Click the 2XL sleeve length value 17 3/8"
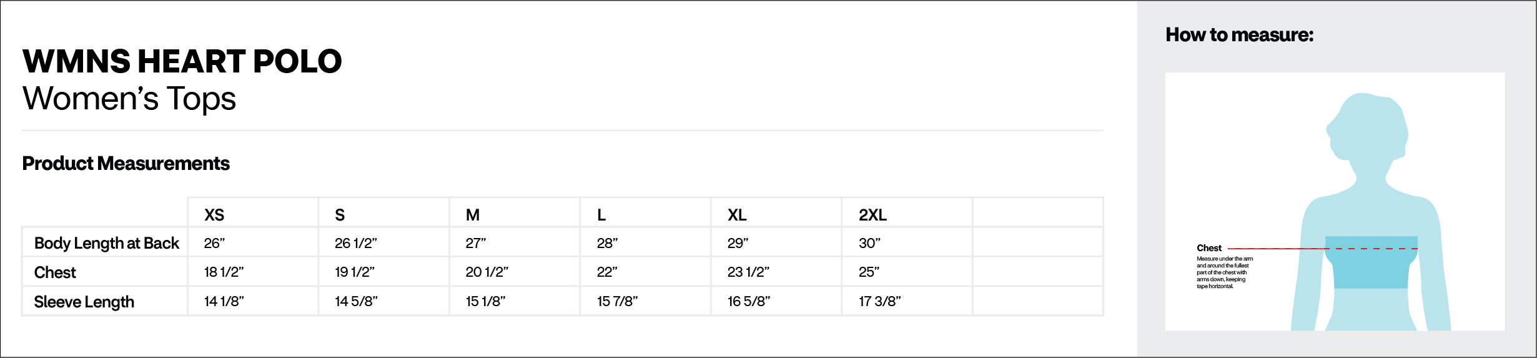This screenshot has height=358, width=1537. tap(879, 301)
